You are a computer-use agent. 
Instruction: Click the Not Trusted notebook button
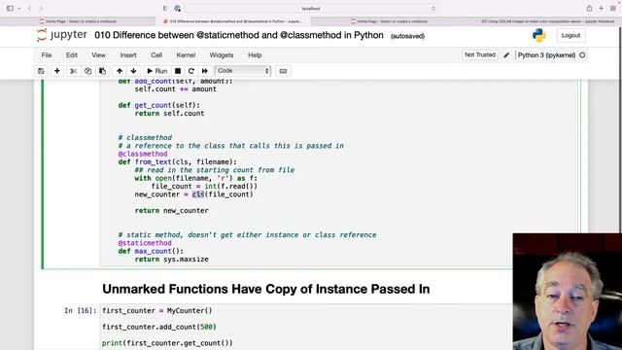[480, 54]
